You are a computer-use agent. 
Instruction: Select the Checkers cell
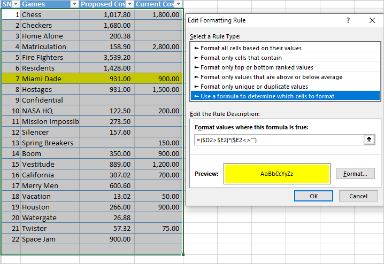[50, 26]
